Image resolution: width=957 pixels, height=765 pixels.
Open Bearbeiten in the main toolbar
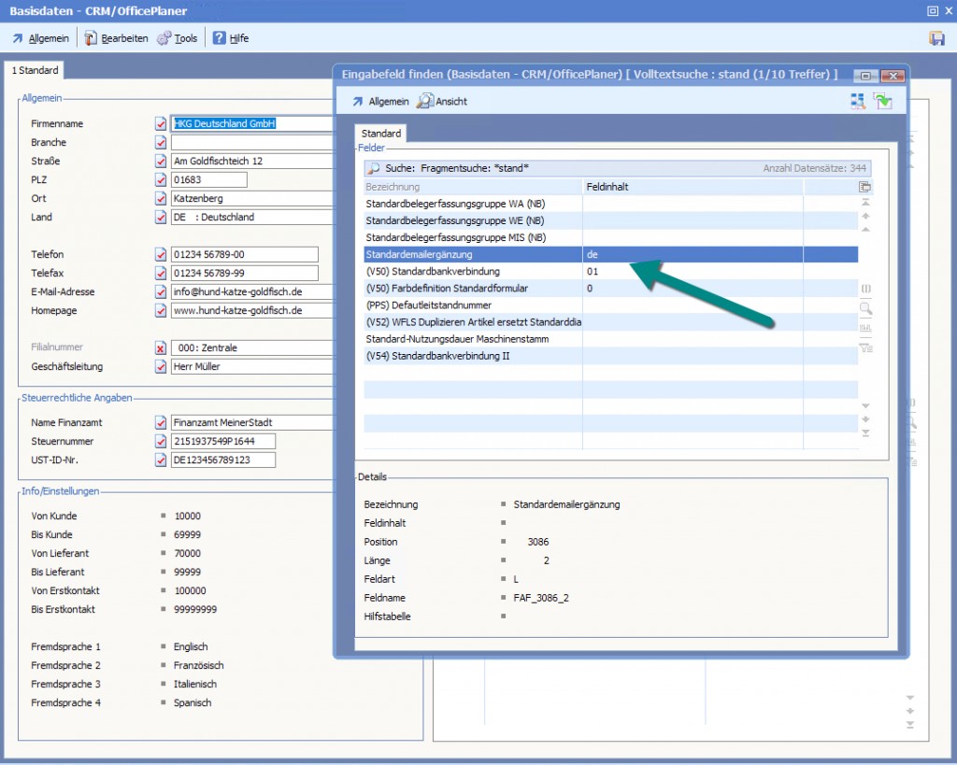click(x=116, y=38)
